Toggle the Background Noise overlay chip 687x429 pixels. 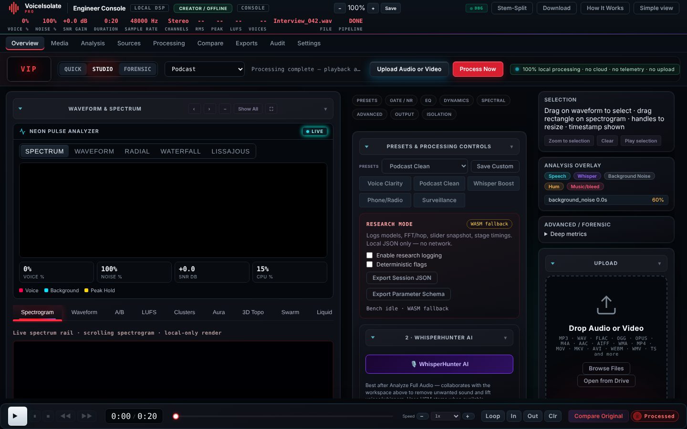[x=629, y=176]
